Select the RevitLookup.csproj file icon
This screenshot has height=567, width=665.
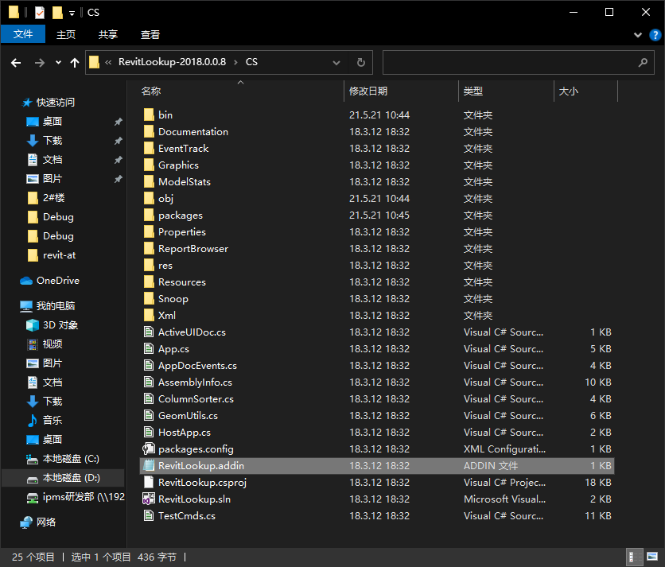pyautogui.click(x=149, y=482)
